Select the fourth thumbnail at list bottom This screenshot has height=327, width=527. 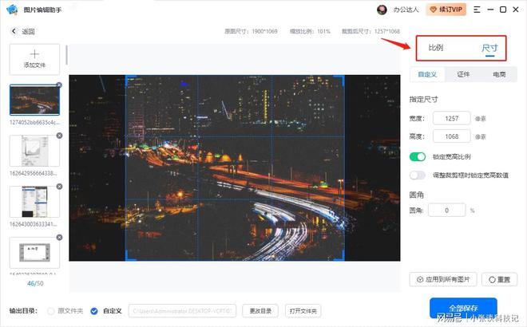(34, 253)
